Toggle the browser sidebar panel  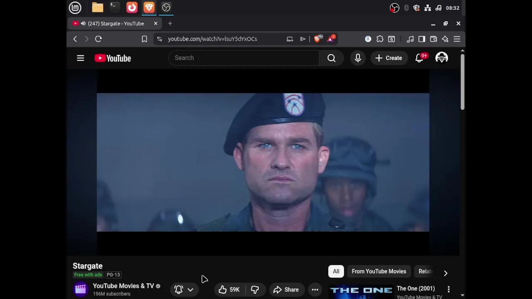click(422, 39)
